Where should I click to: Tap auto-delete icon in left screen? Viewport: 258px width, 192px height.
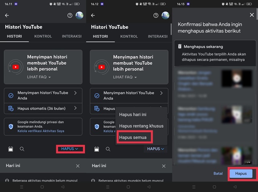coord(11,108)
